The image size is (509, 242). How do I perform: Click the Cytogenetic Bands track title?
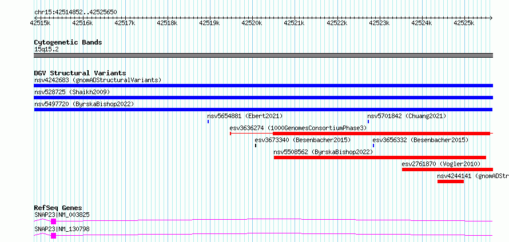coord(68,42)
